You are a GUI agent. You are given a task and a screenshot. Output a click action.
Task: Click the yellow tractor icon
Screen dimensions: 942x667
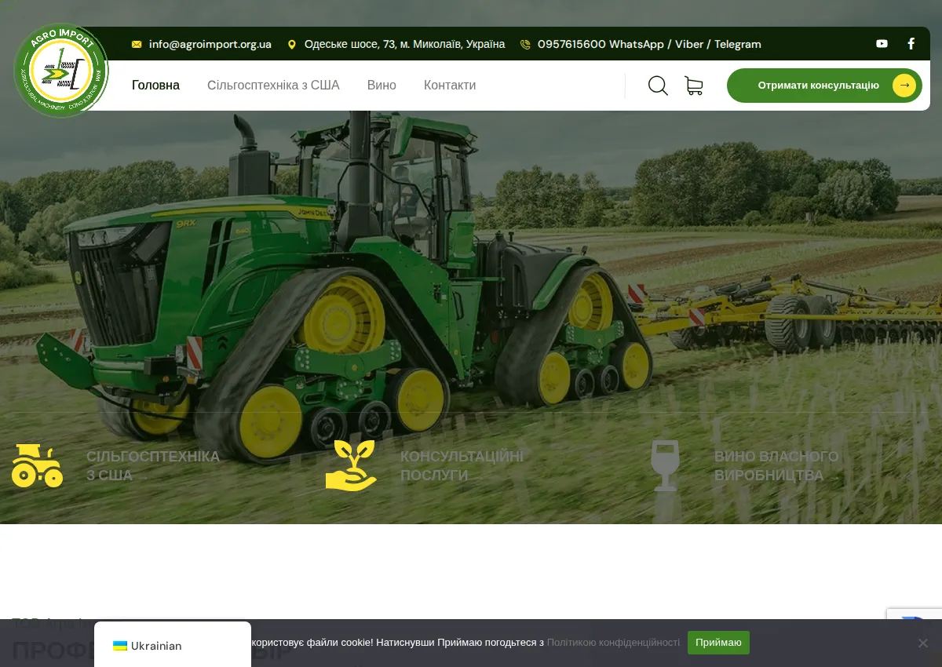(37, 465)
